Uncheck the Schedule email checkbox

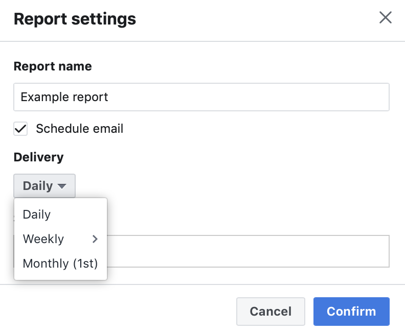click(20, 129)
